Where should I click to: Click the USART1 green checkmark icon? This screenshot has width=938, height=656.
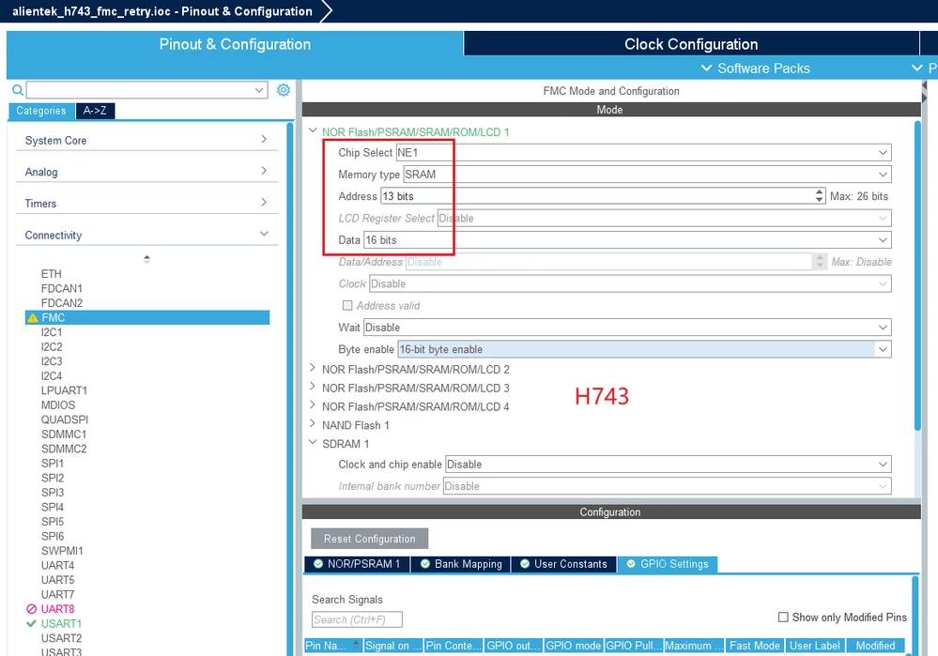point(32,624)
